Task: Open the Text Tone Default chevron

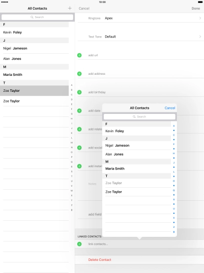Action: (200, 37)
